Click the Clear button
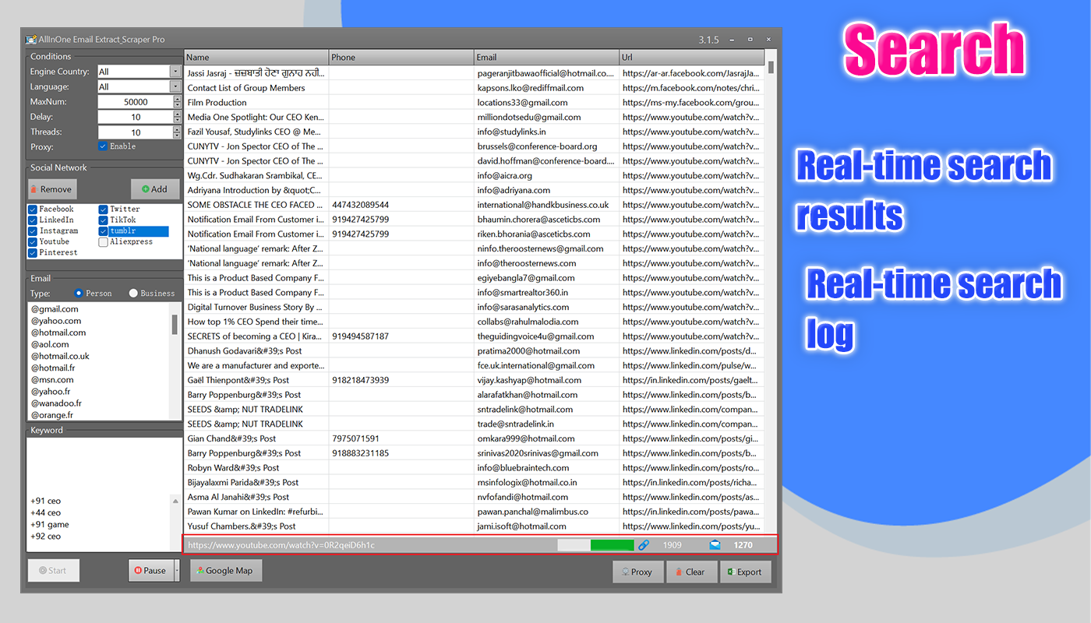The width and height of the screenshot is (1091, 623). 692,572
